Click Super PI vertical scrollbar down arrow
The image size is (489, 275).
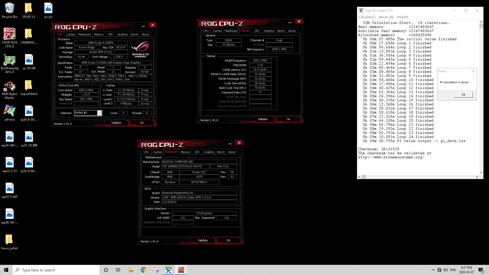coord(481,173)
